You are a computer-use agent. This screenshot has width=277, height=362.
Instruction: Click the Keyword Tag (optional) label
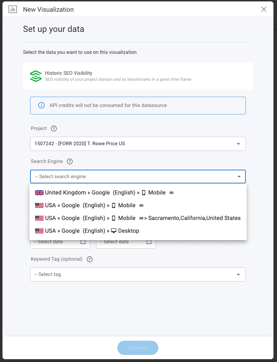coord(57,259)
